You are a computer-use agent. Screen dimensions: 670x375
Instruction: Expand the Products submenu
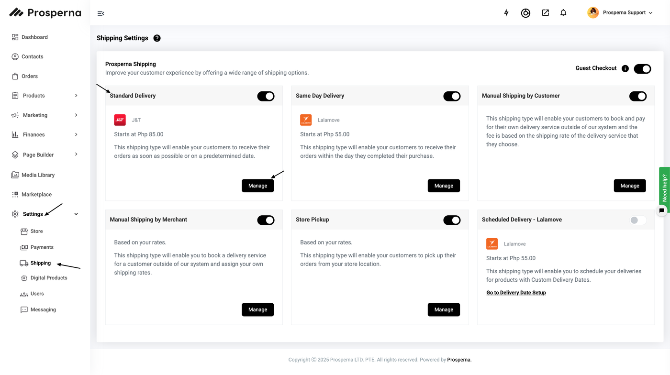click(76, 96)
